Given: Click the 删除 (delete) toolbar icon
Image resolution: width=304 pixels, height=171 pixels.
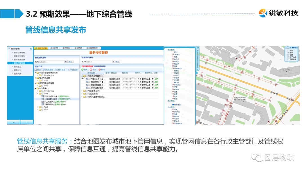Looking at the screenshot, I should coord(99,69).
